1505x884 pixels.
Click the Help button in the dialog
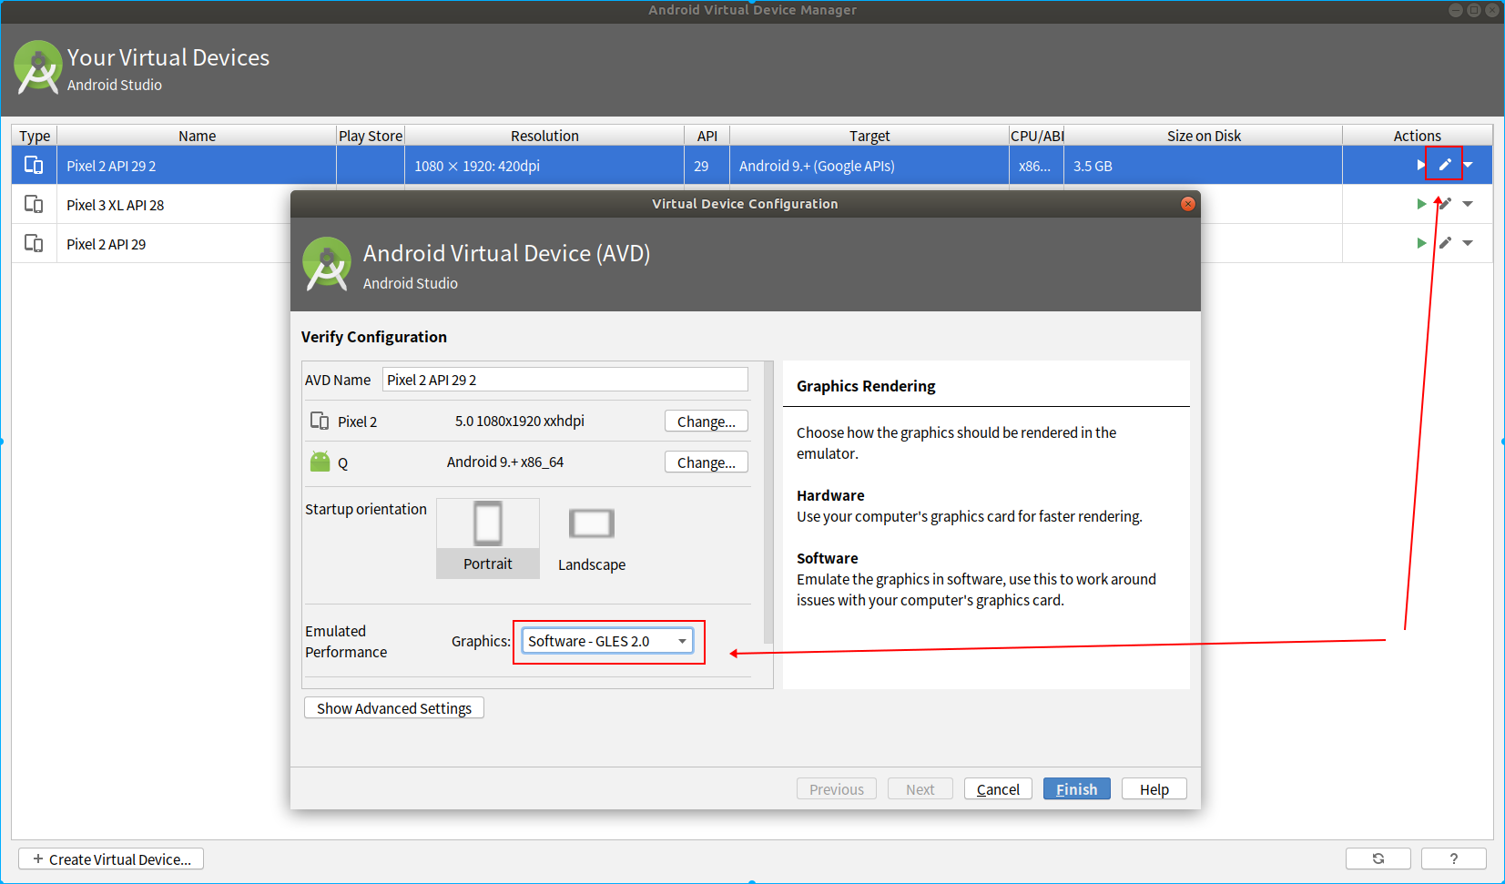(x=1154, y=788)
